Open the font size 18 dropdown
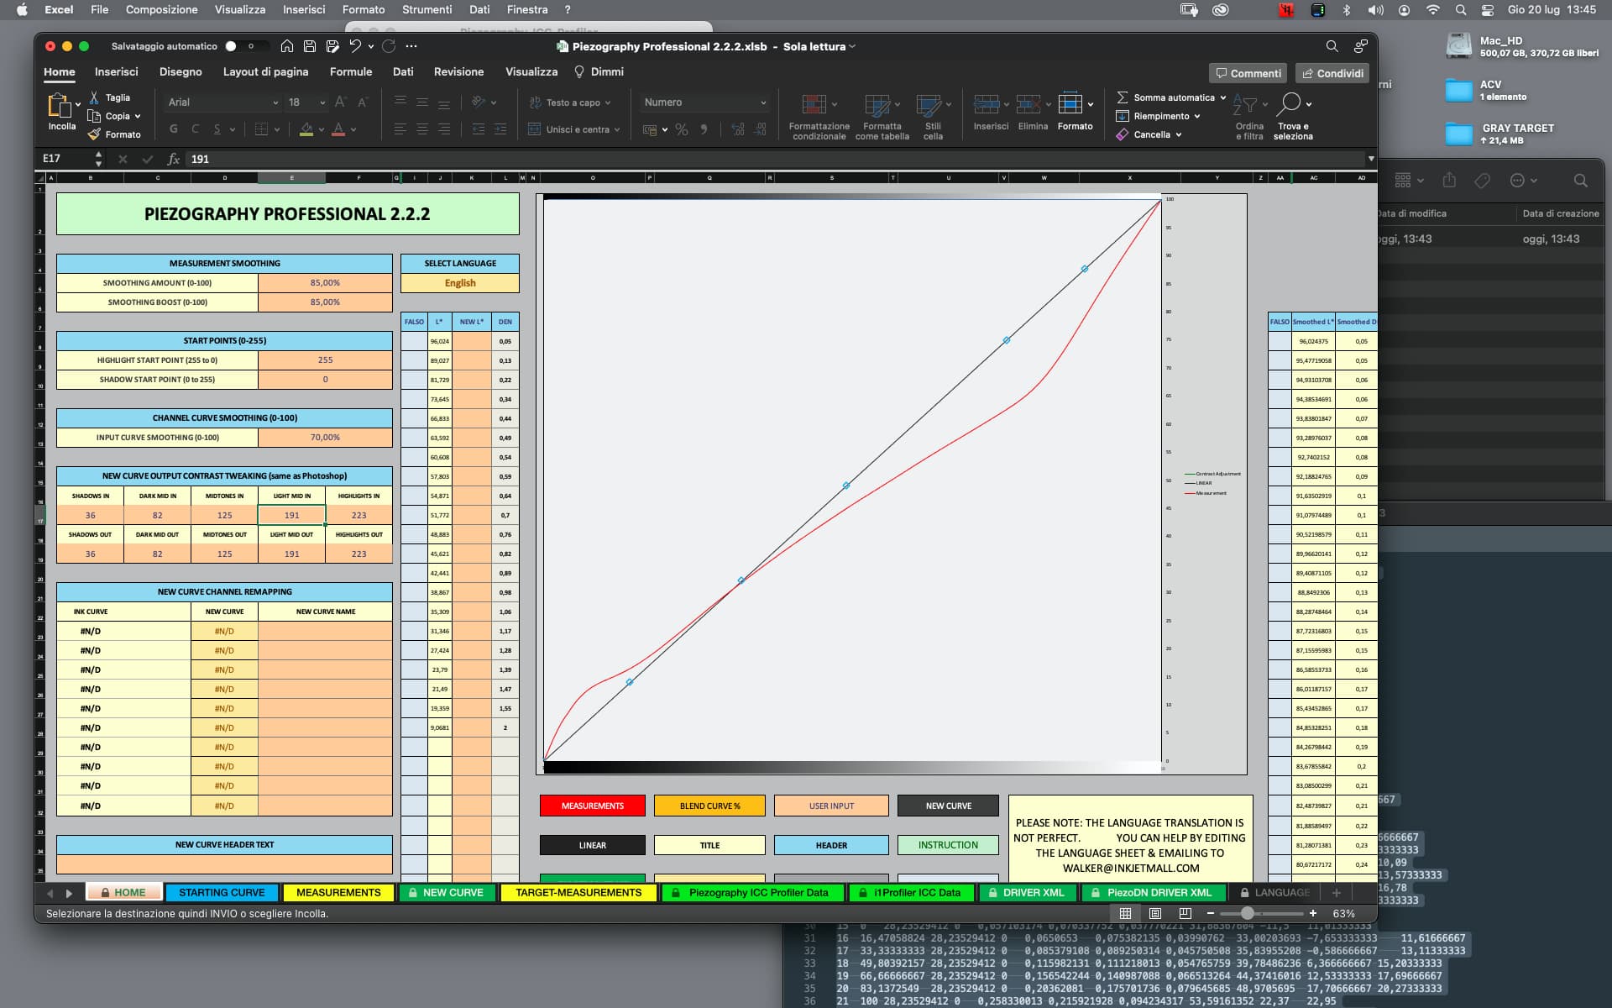Screen dimensions: 1612x1008 [x=322, y=102]
